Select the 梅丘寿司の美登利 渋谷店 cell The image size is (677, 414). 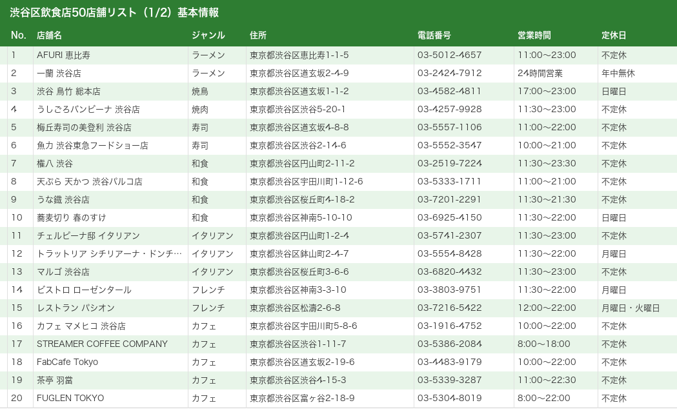coord(84,128)
